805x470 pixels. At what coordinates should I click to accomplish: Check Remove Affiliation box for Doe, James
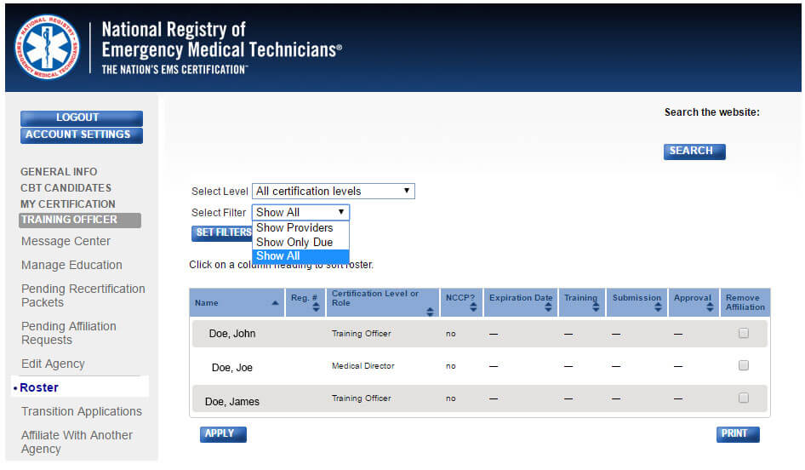[x=744, y=398]
